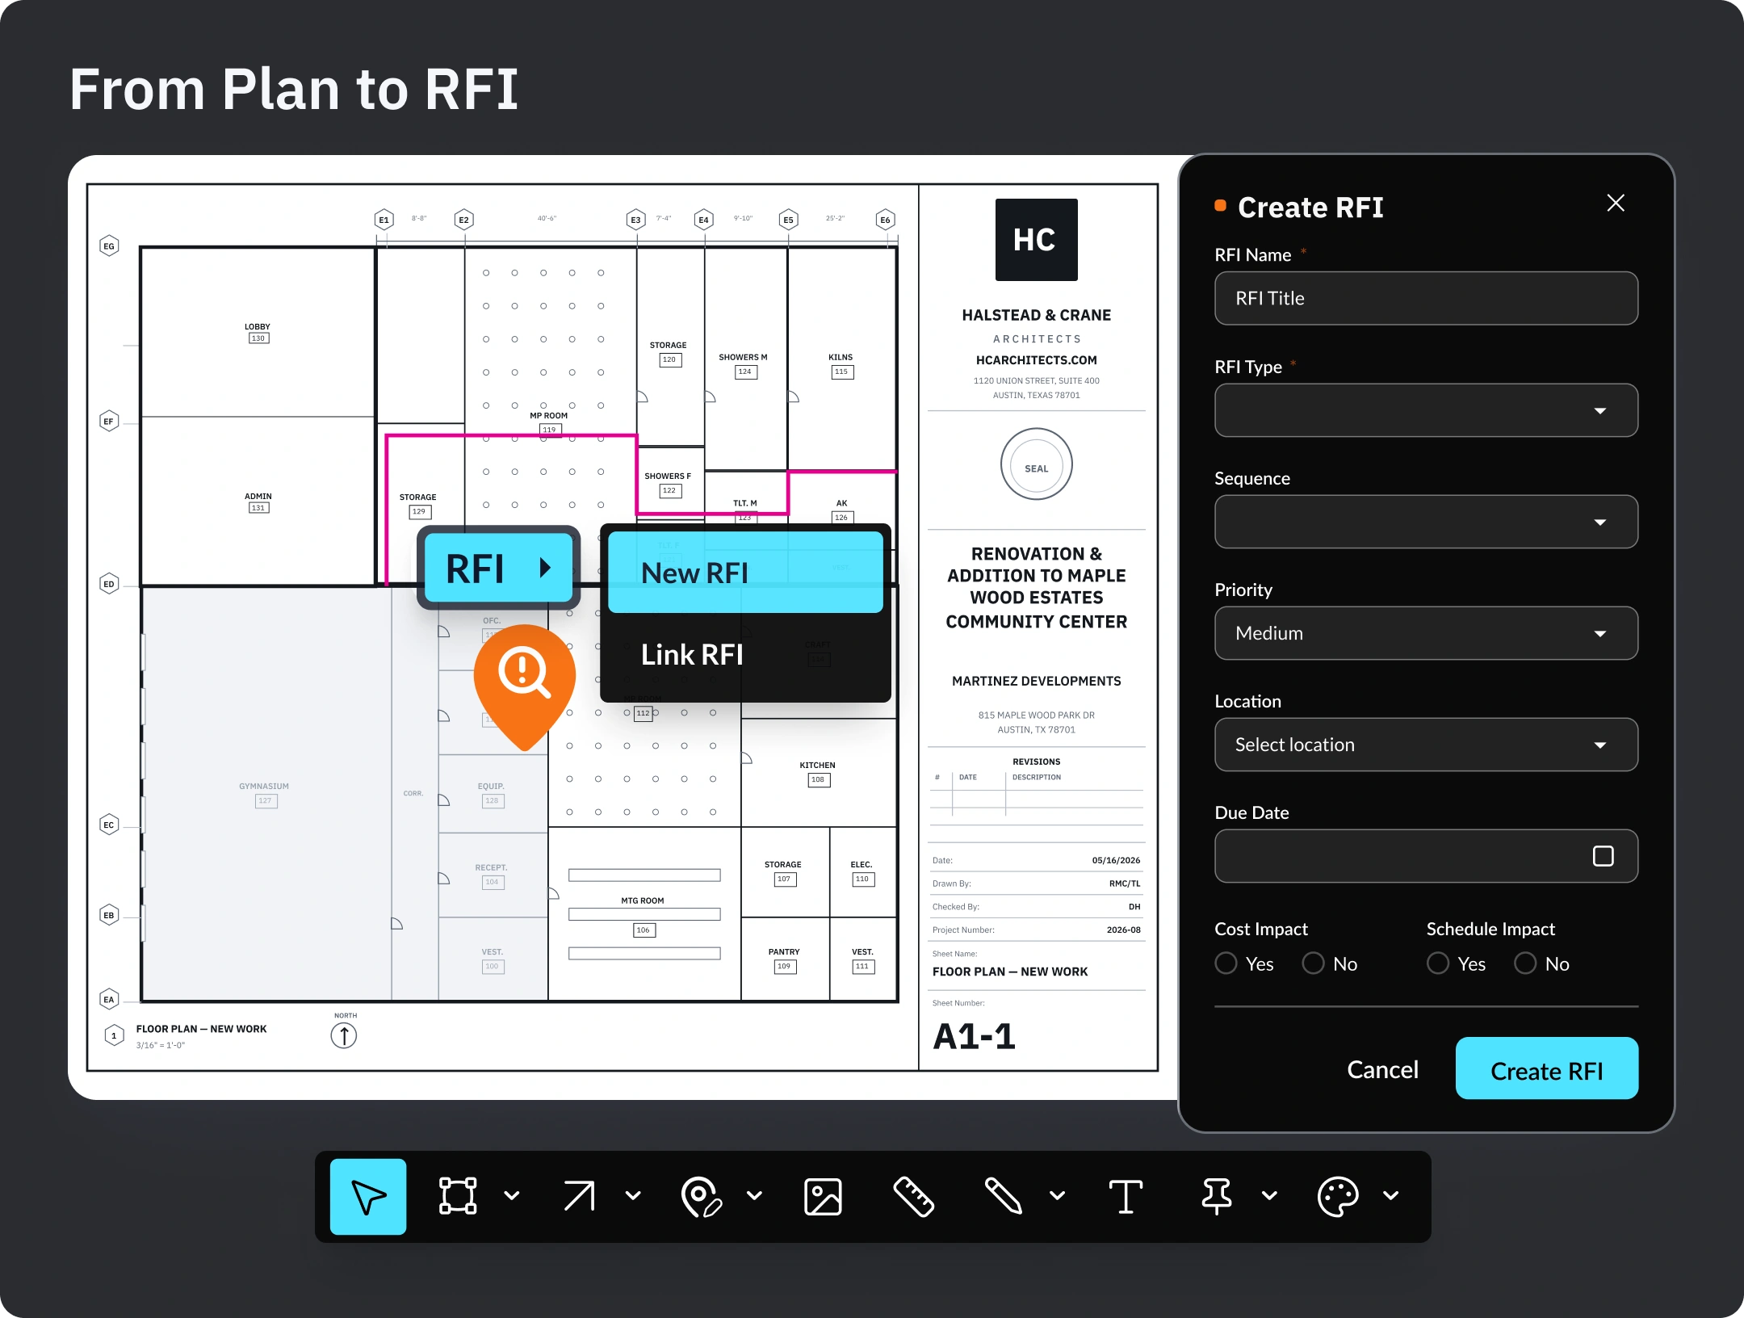The width and height of the screenshot is (1744, 1318).
Task: Click the SHOWERS F room label
Action: tap(668, 476)
